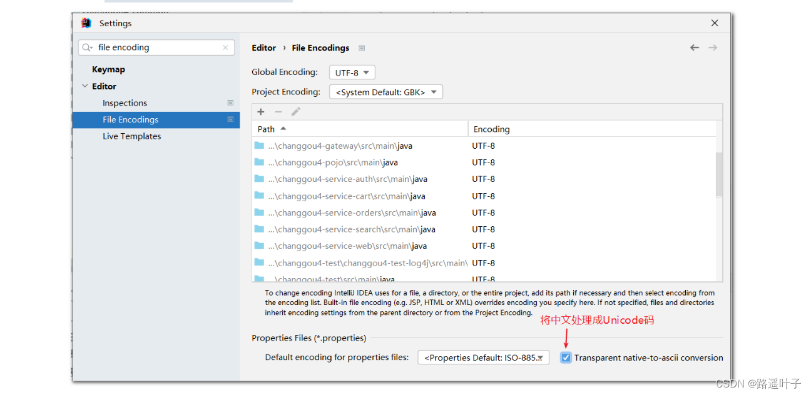Click the edit pencil icon above the path table
Image resolution: width=811 pixels, height=395 pixels.
coord(295,111)
